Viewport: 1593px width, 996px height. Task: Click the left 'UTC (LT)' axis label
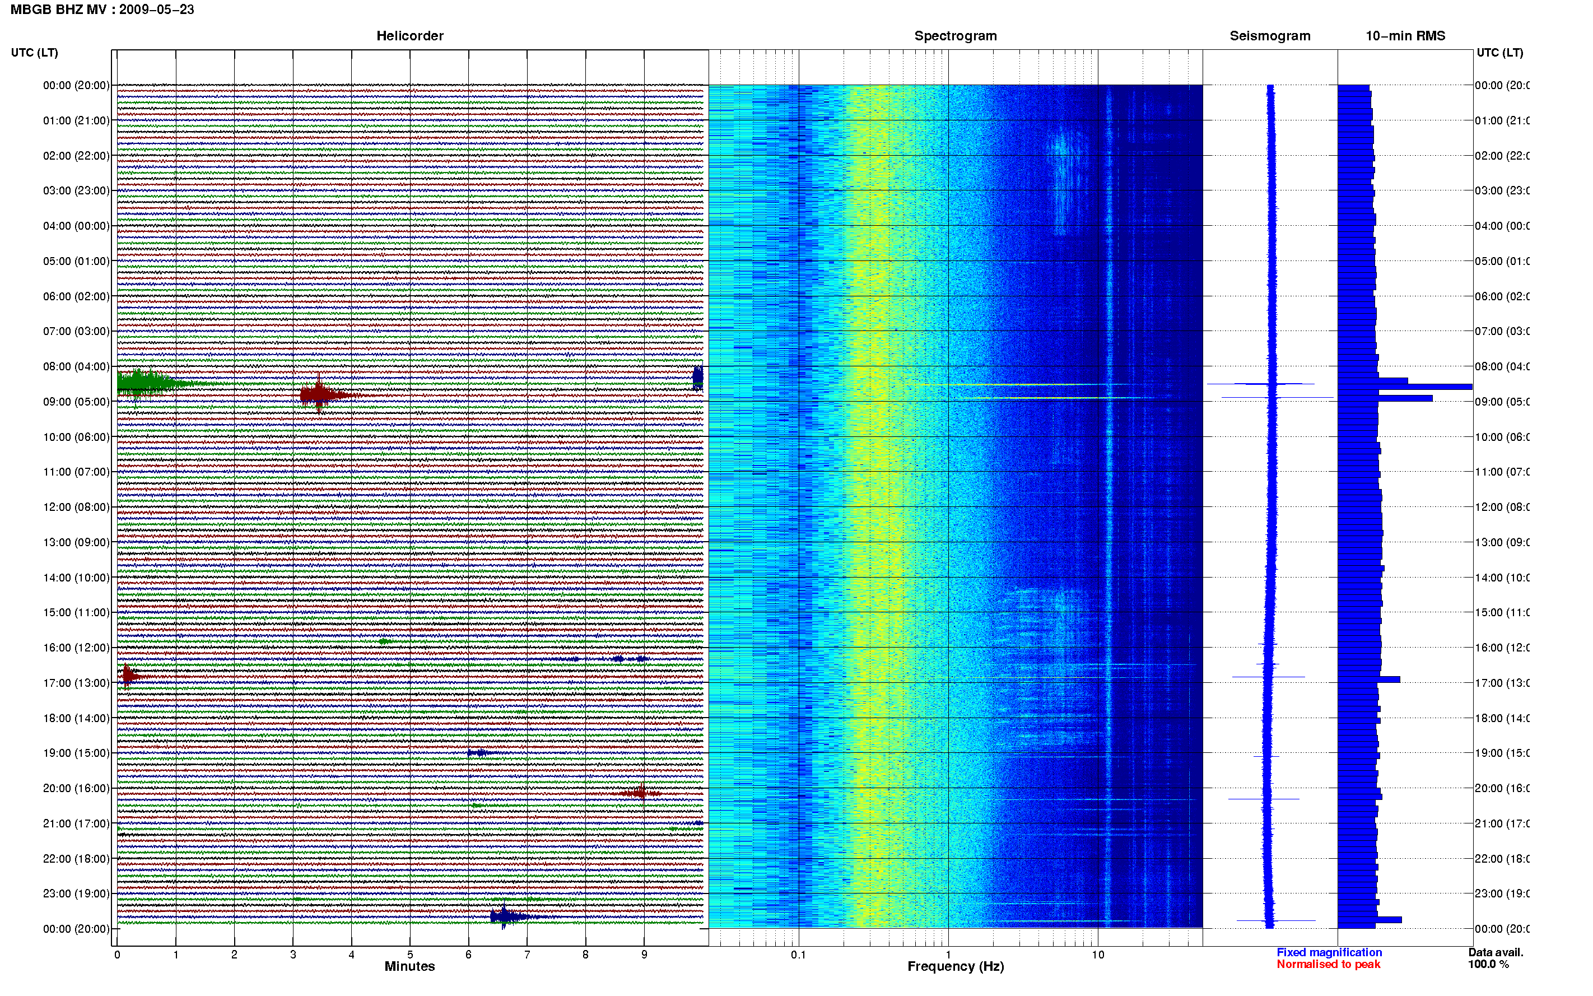(x=34, y=52)
